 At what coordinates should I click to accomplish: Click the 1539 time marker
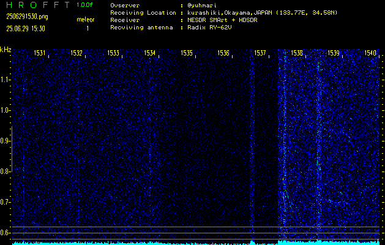[334, 53]
